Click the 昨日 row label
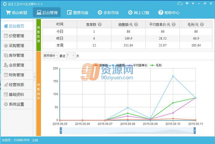 click(x=60, y=38)
